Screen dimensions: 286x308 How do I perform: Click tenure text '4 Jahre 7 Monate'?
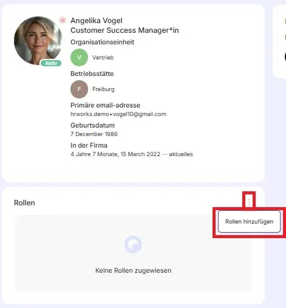click(x=94, y=154)
